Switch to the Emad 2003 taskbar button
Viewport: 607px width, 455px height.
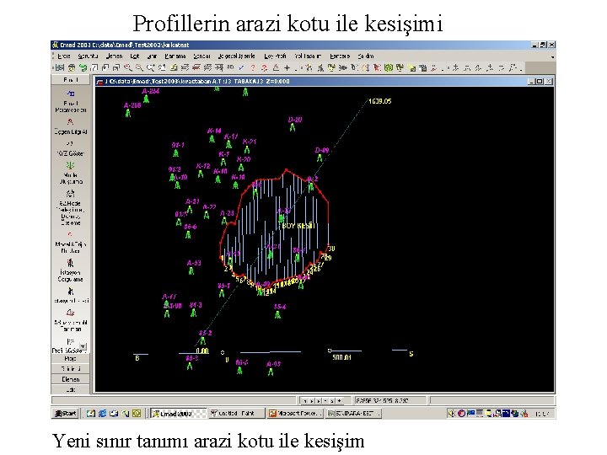[178, 414]
